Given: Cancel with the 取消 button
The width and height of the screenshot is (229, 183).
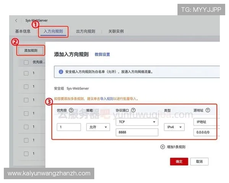Looking at the screenshot, I should (x=199, y=162).
